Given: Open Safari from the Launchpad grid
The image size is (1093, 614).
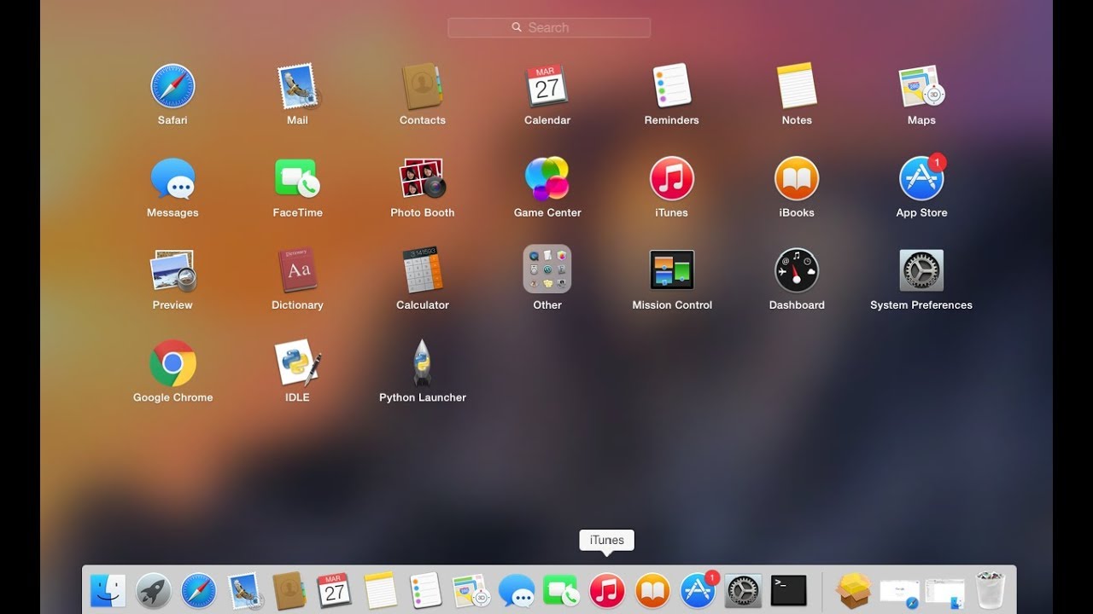Looking at the screenshot, I should coord(172,87).
